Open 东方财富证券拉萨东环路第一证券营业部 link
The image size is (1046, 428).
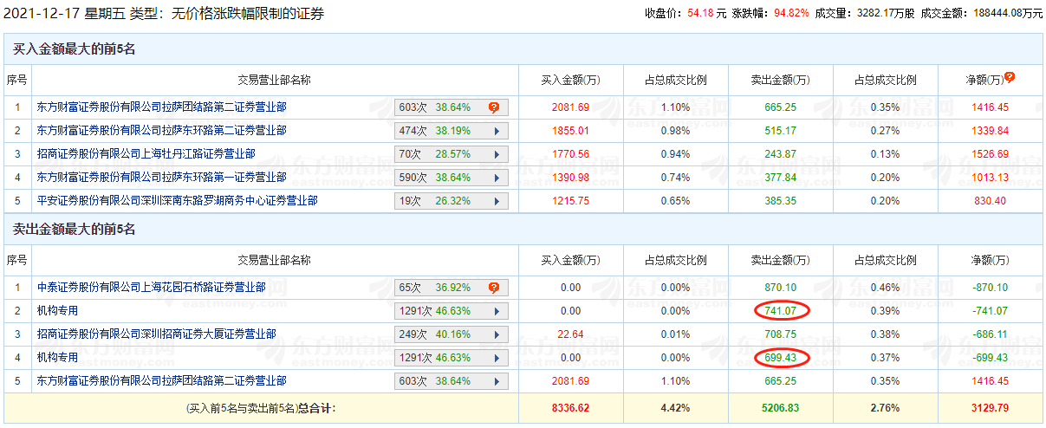click(161, 178)
